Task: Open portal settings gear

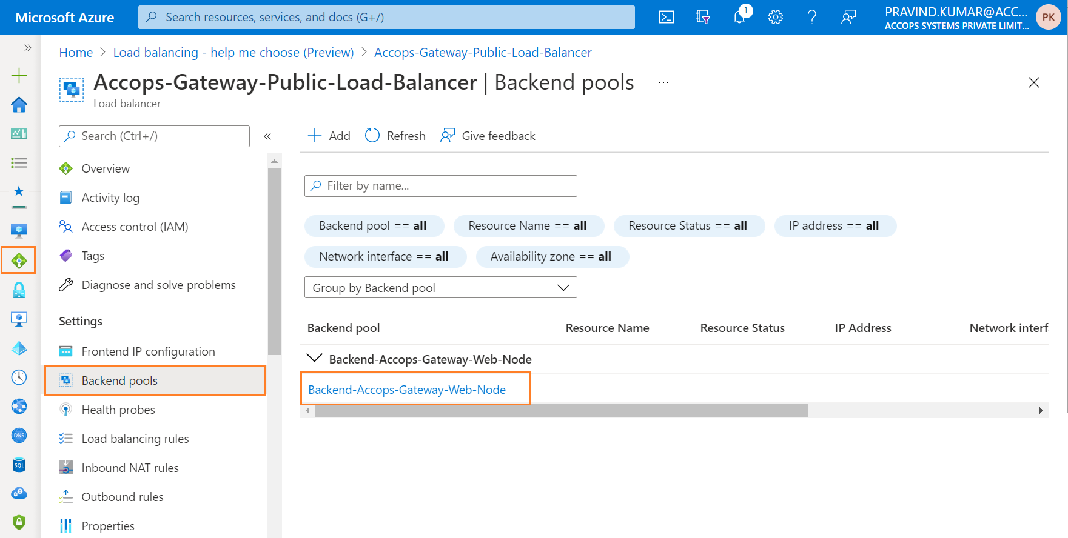Action: [776, 17]
